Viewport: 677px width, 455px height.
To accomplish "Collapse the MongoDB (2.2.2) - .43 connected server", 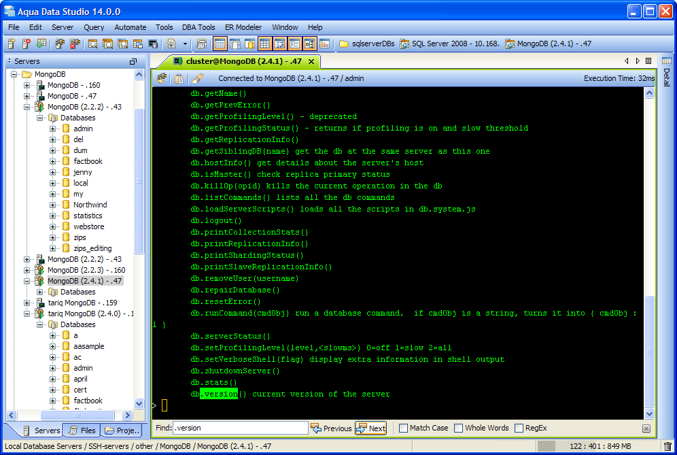I will (27, 107).
